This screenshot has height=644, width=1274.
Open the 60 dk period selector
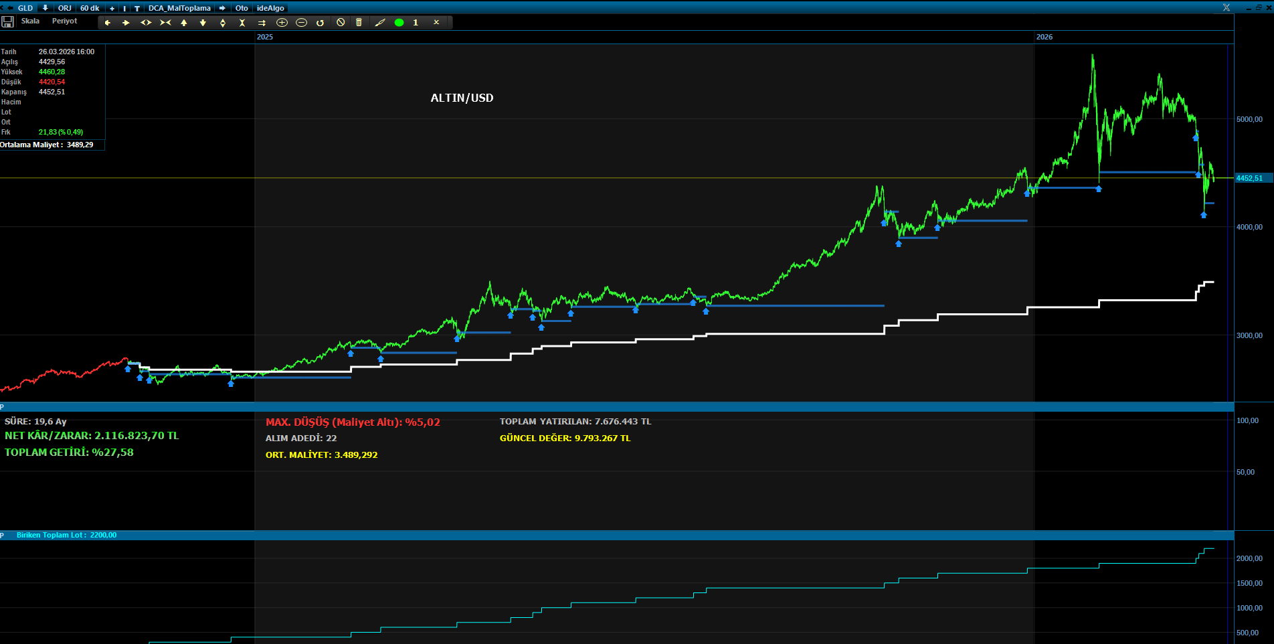(90, 8)
